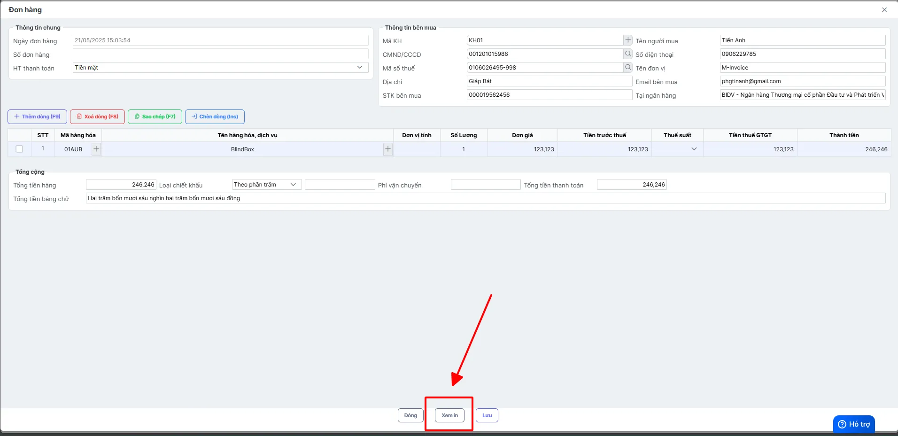The image size is (898, 436).
Task: Click the Xem in button
Action: 449,415
